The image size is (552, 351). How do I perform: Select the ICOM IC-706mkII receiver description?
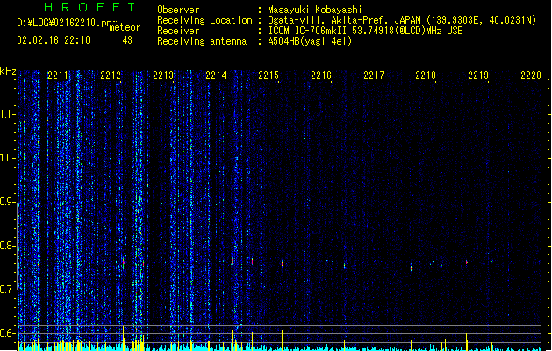pos(365,31)
